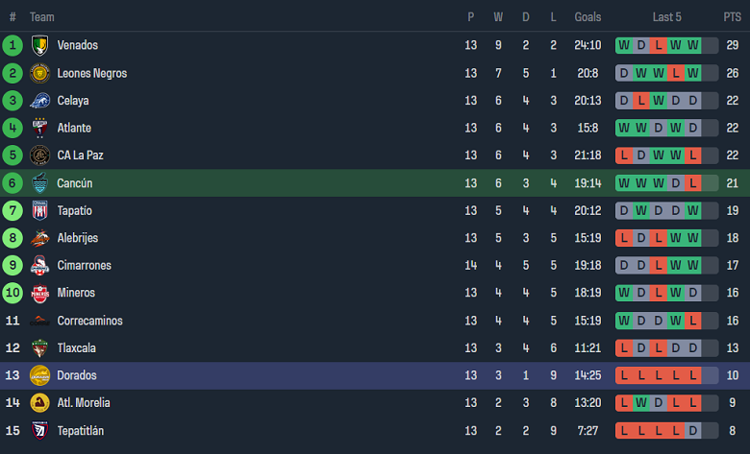This screenshot has width=750, height=454.
Task: Click the Correcaminos latest loss badge
Action: (x=693, y=321)
